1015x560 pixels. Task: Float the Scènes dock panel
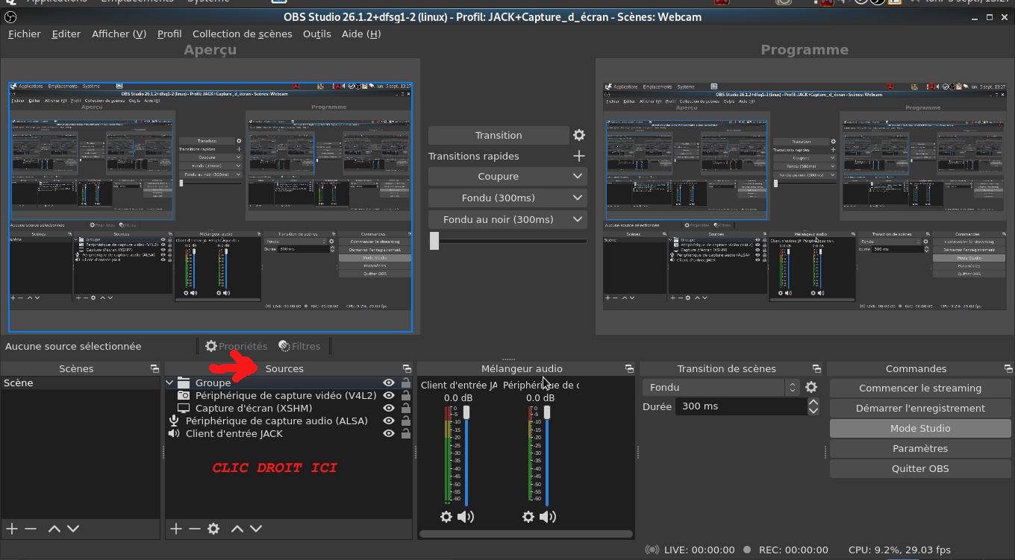coord(154,368)
